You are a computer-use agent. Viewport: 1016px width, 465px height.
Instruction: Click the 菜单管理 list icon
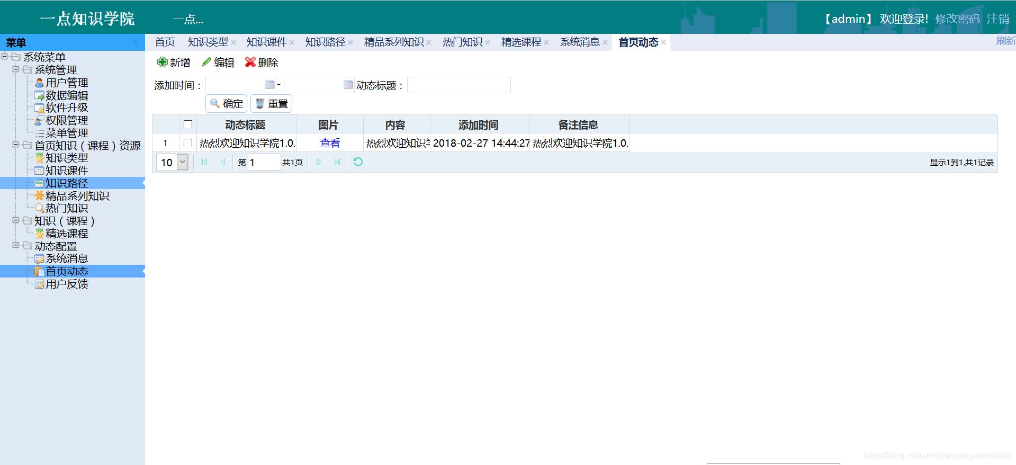pos(39,133)
